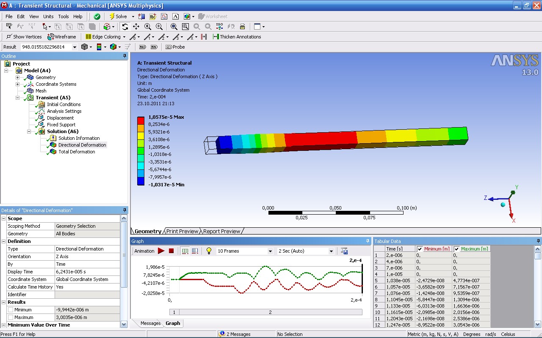The image size is (542, 338).
Task: Click the Probe tool in result toolbar
Action: point(175,47)
